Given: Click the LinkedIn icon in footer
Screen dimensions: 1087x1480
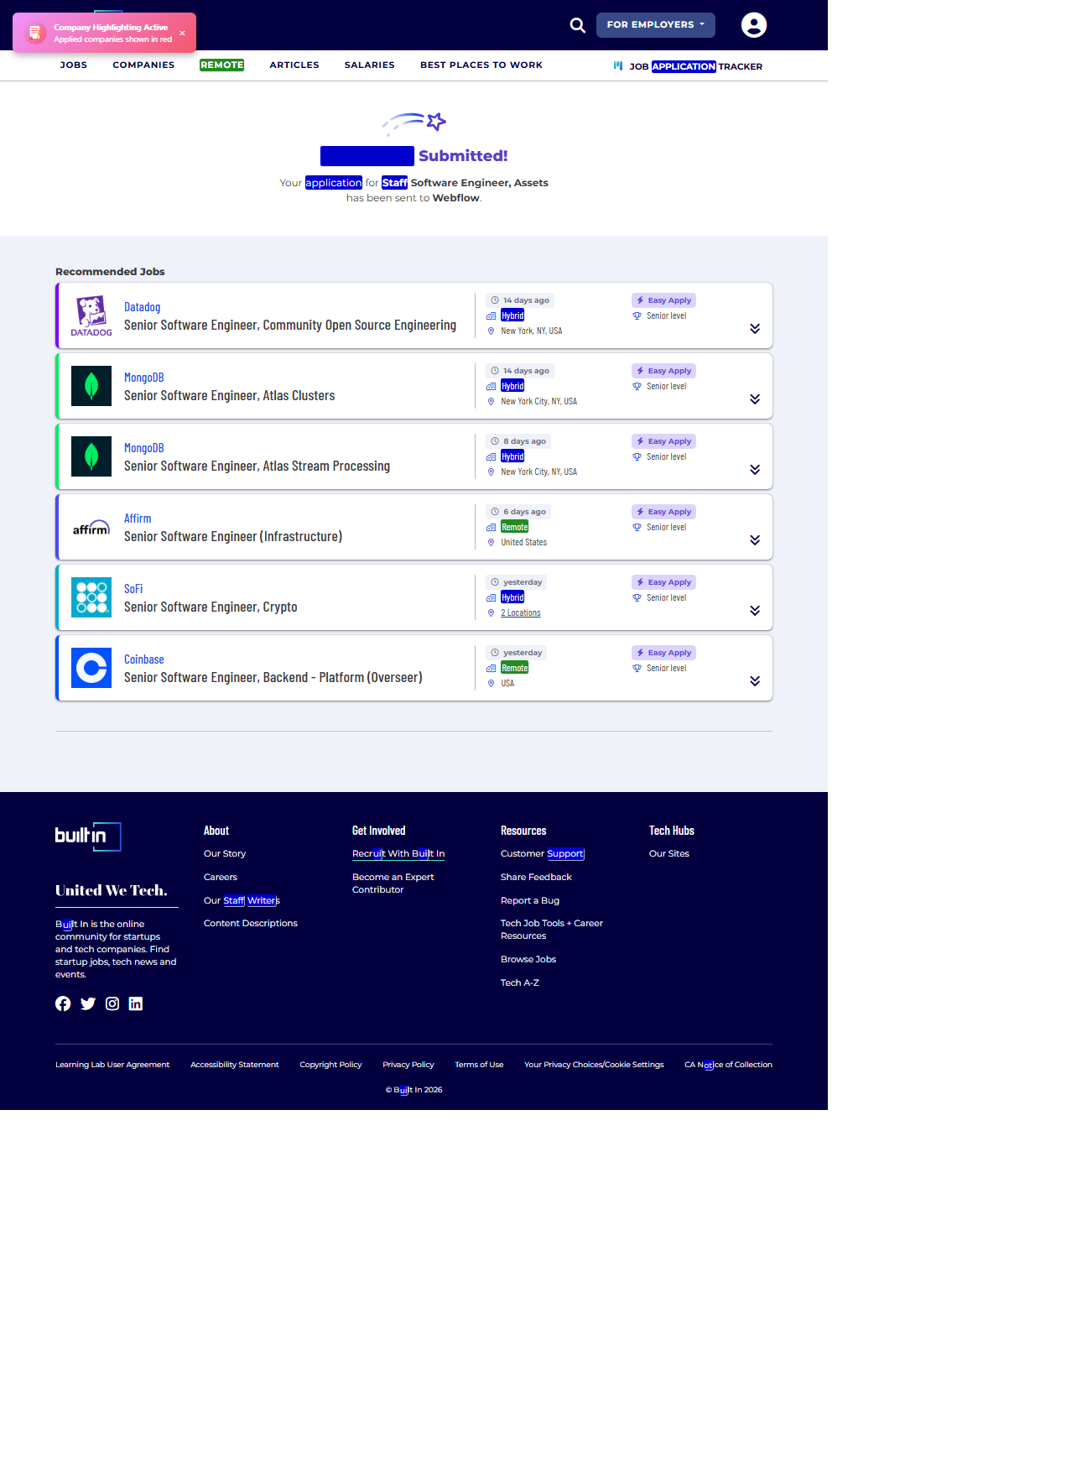Looking at the screenshot, I should pos(136,1003).
